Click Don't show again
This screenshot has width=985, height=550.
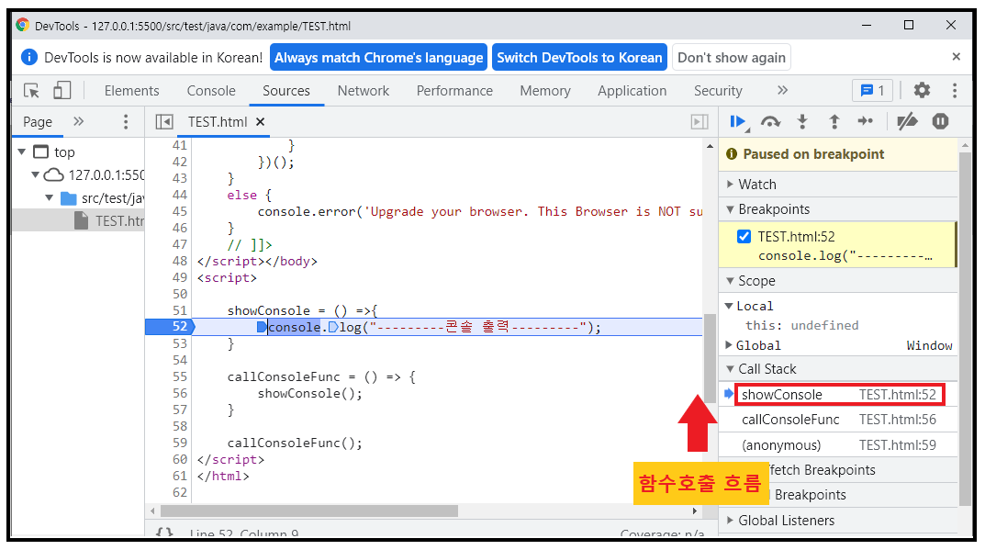click(x=732, y=57)
